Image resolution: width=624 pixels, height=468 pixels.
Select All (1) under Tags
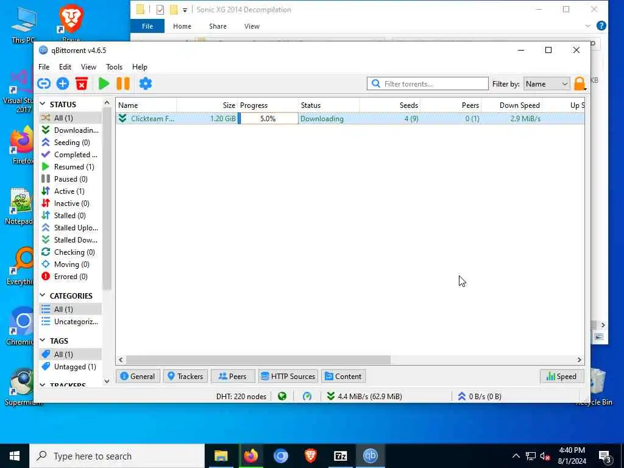click(71, 354)
